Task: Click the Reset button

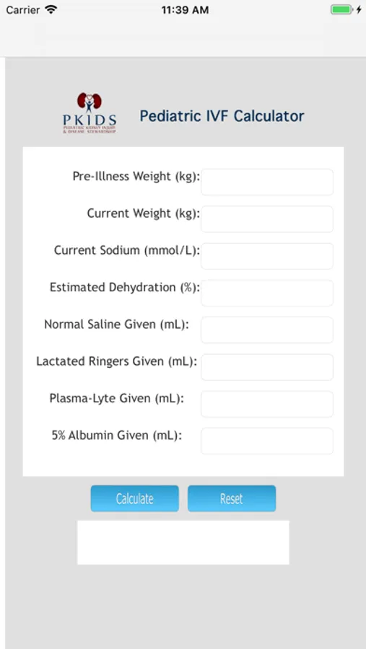Action: click(x=232, y=498)
